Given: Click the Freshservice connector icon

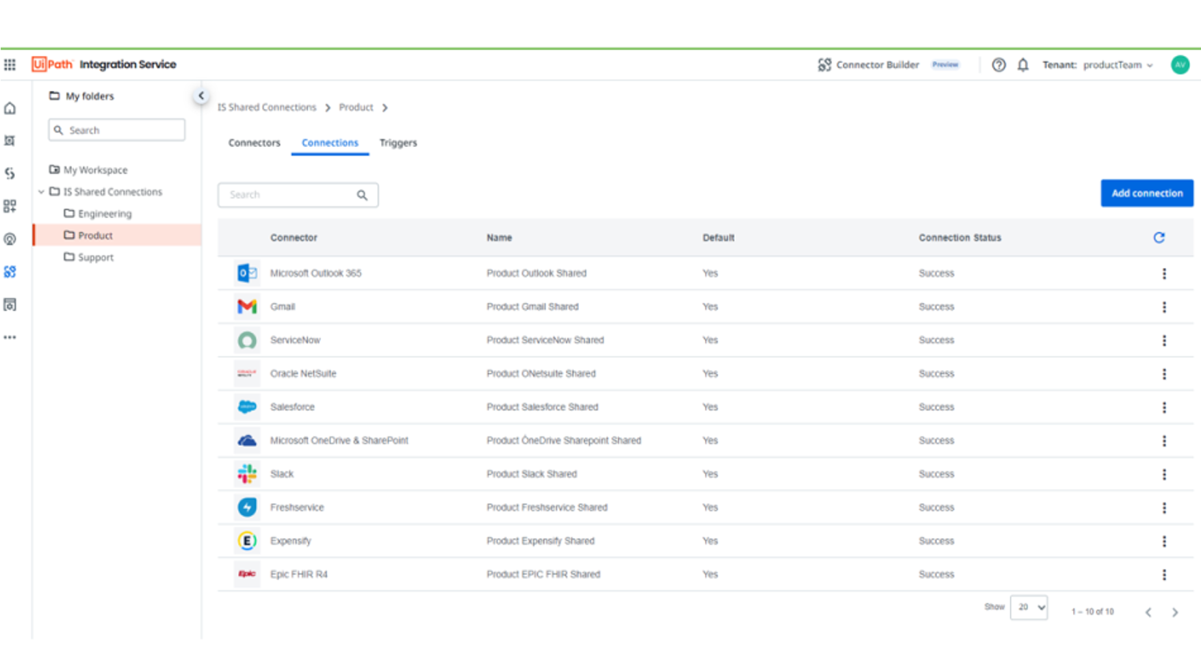Looking at the screenshot, I should pos(247,507).
